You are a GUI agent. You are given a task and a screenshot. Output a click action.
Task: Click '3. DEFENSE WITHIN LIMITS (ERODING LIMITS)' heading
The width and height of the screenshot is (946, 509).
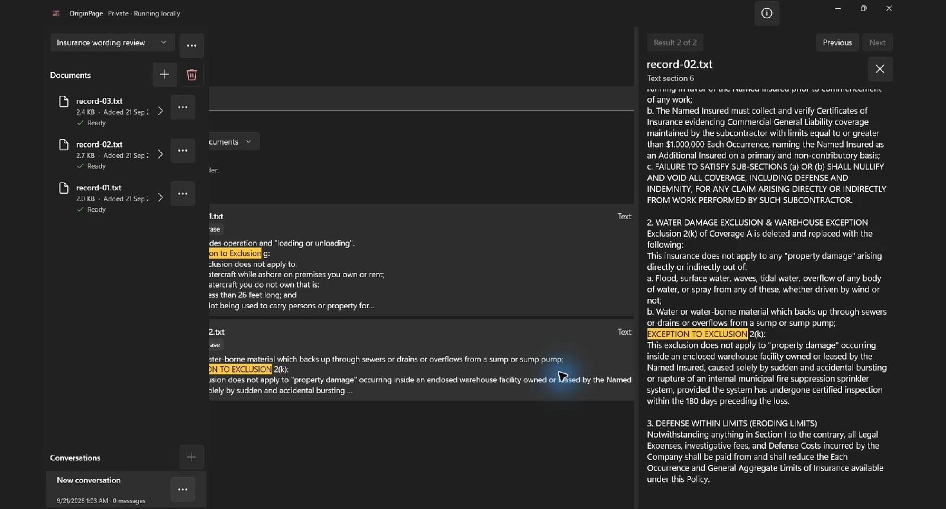(x=732, y=423)
